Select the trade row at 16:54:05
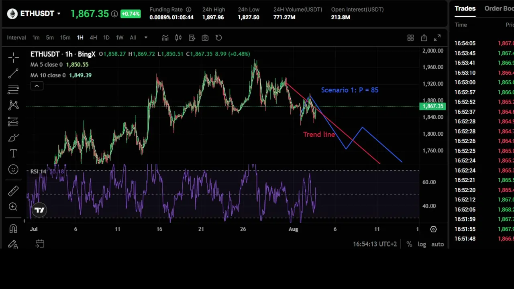514x289 pixels. coord(484,43)
